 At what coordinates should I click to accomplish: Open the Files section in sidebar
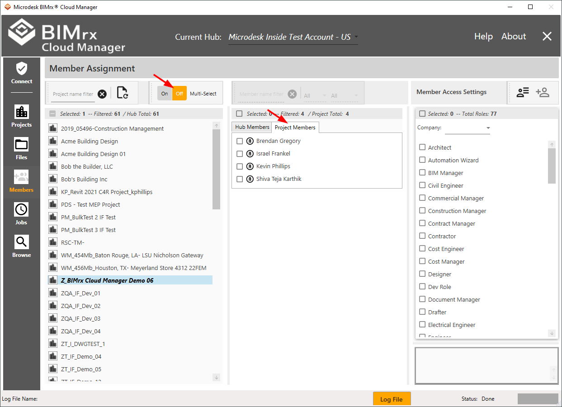click(22, 149)
